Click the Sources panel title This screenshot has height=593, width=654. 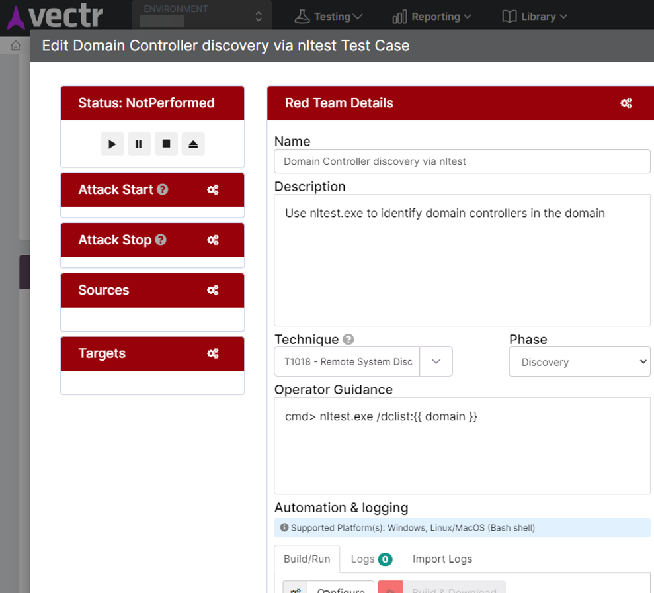pos(104,290)
